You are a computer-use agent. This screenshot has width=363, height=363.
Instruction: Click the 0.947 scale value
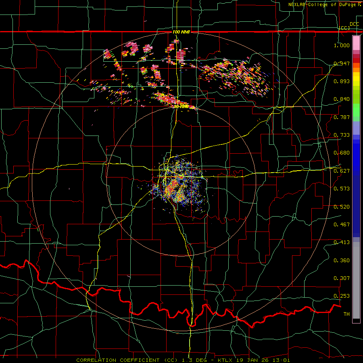(342, 63)
